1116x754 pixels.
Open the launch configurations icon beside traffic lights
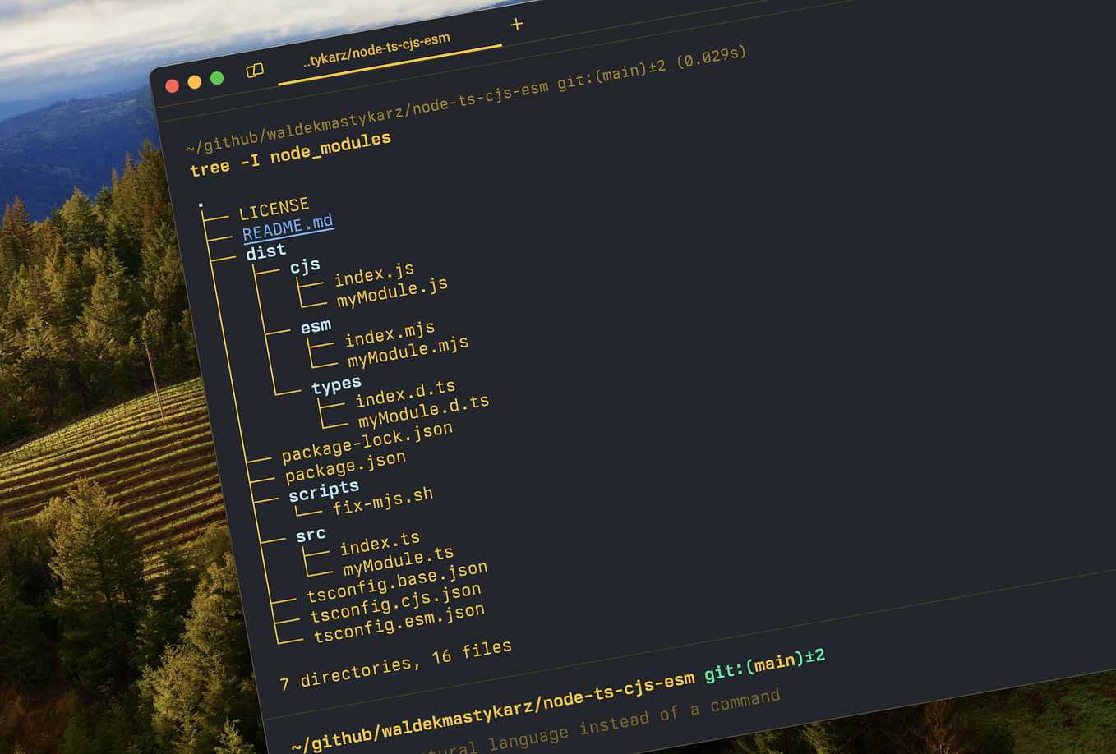click(x=255, y=71)
